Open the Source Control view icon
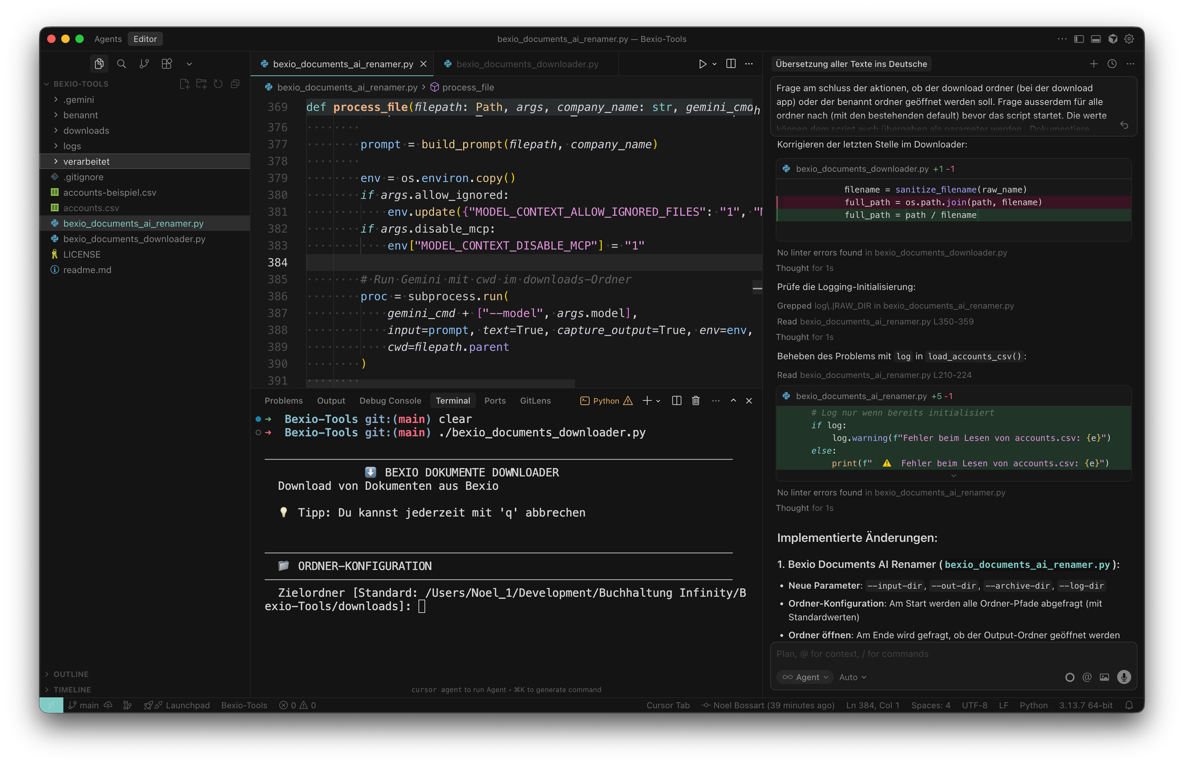Image resolution: width=1184 pixels, height=765 pixels. click(144, 63)
